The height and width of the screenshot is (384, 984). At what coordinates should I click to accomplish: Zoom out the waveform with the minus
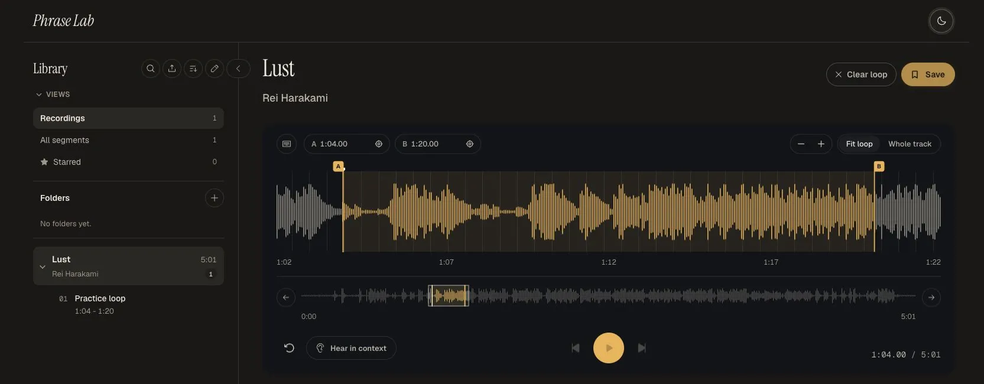tap(801, 144)
